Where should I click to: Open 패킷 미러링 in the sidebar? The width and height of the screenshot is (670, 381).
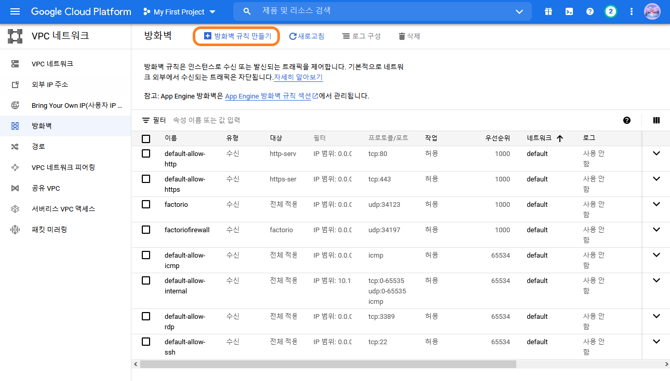65,230
